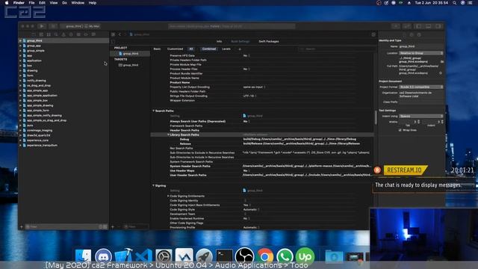Open the Project Format dropdown
Image resolution: width=478 pixels, height=269 pixels.
[421, 87]
